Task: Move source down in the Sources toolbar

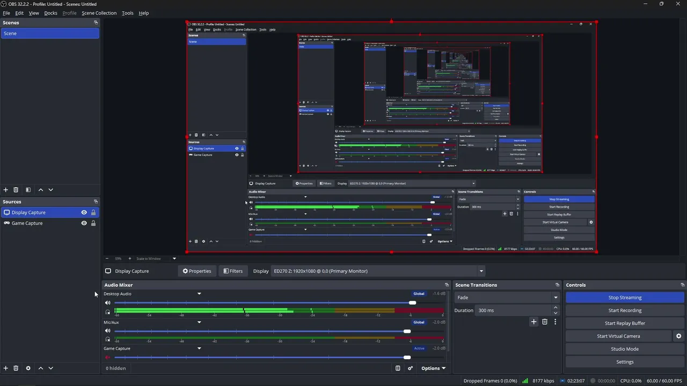Action: point(51,368)
